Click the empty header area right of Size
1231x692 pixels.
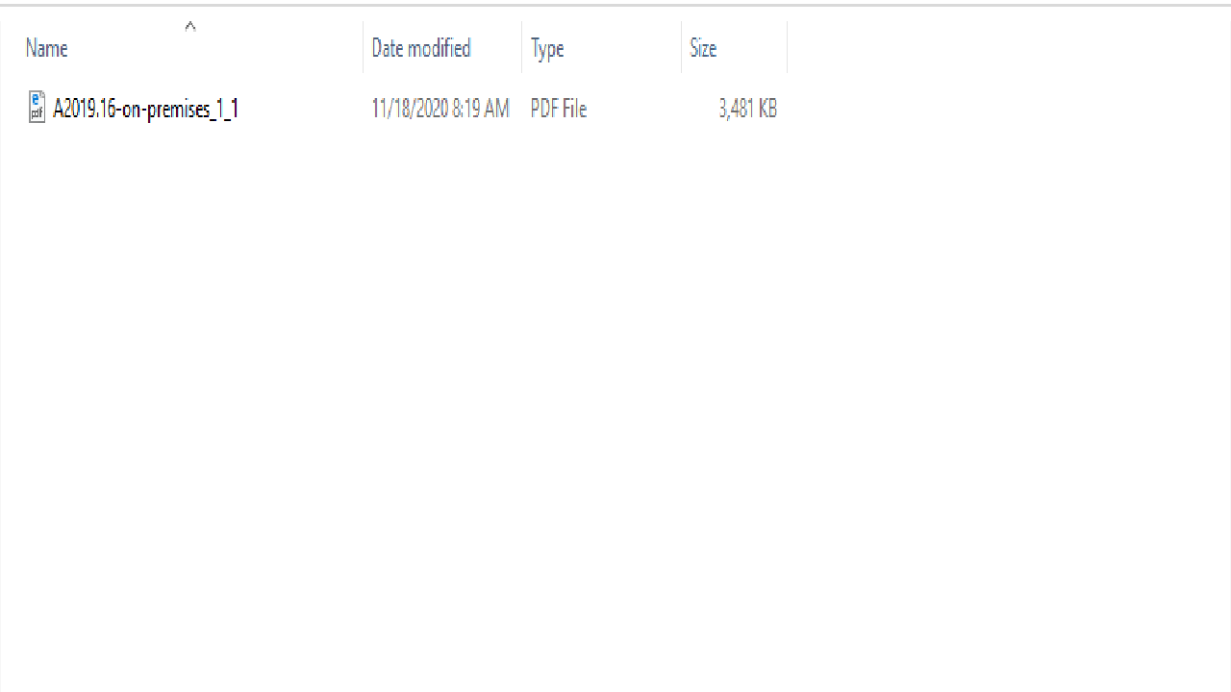[x=1009, y=47]
